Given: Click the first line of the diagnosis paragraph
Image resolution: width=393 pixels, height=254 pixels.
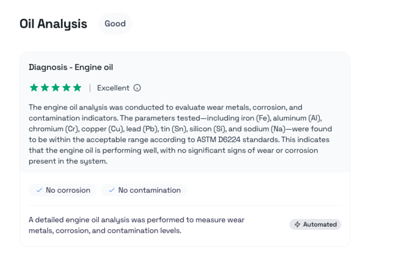Looking at the screenshot, I should pos(165,107).
